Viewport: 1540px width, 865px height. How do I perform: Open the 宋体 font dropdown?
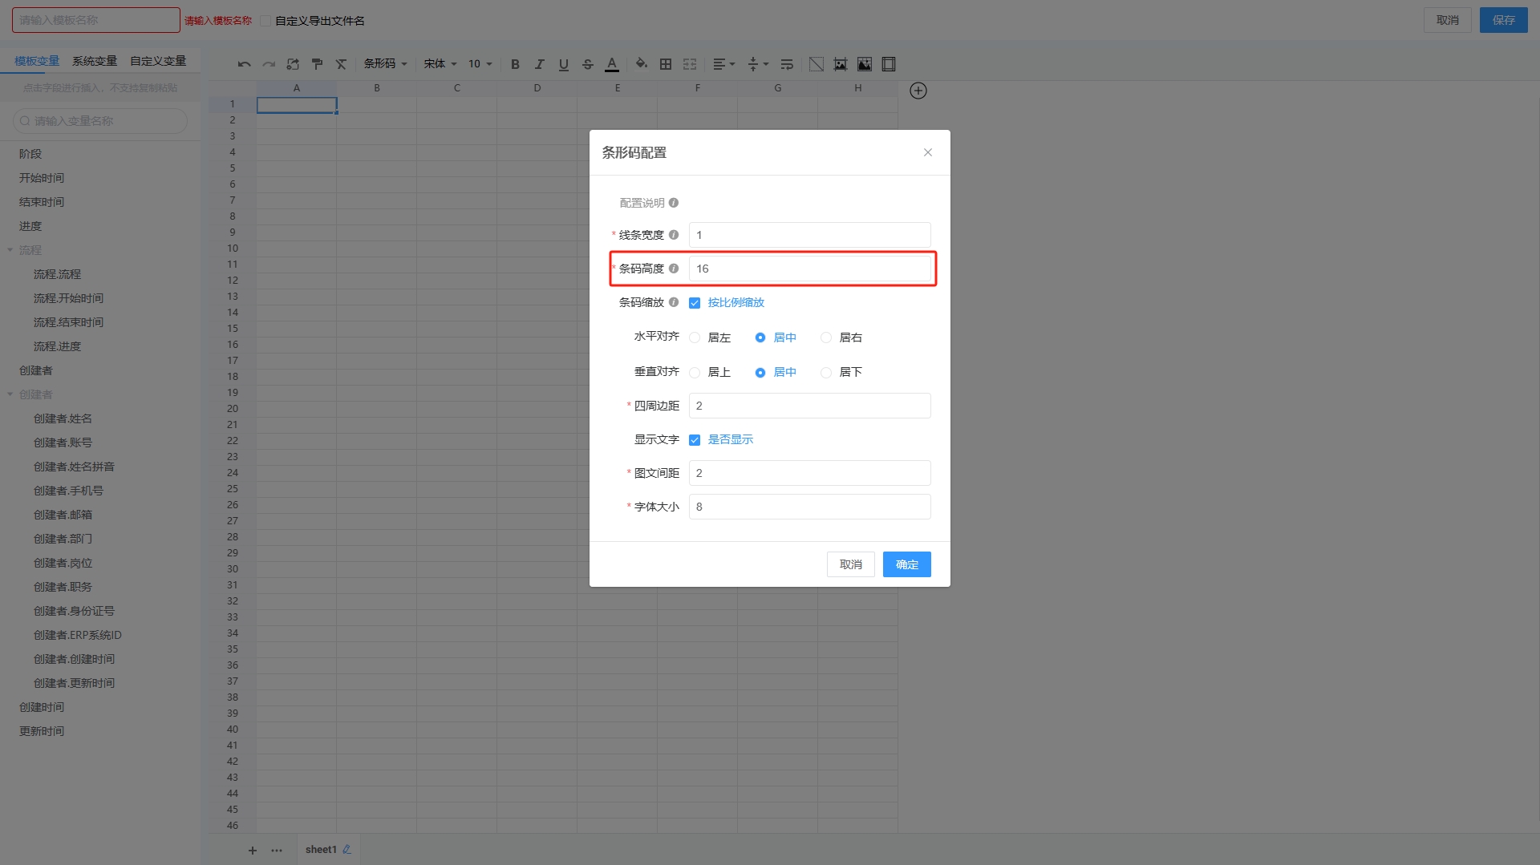[440, 64]
